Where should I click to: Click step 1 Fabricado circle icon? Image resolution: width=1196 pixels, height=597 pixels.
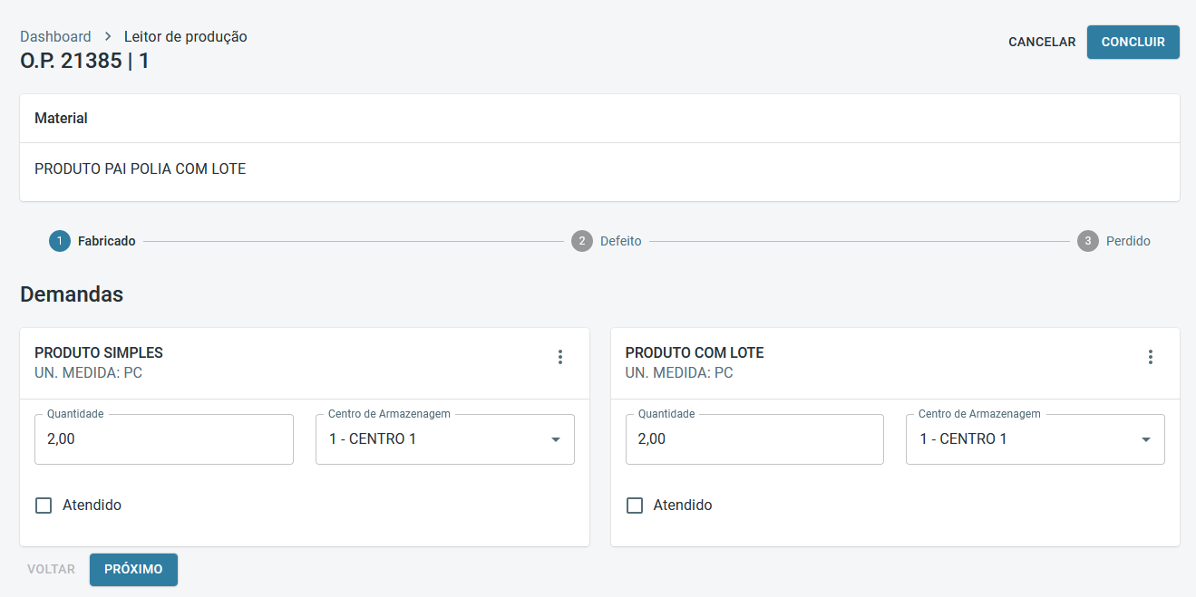60,241
